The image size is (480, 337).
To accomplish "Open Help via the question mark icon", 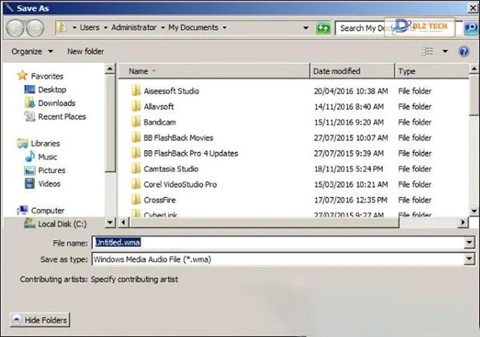I will tap(463, 51).
